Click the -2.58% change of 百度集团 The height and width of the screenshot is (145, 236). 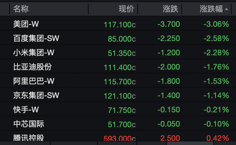click(x=216, y=39)
